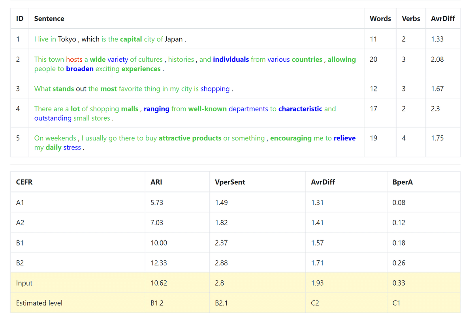This screenshot has width=474, height=316.
Task: Click the word 'attractive' in sentence 5
Action: click(175, 138)
